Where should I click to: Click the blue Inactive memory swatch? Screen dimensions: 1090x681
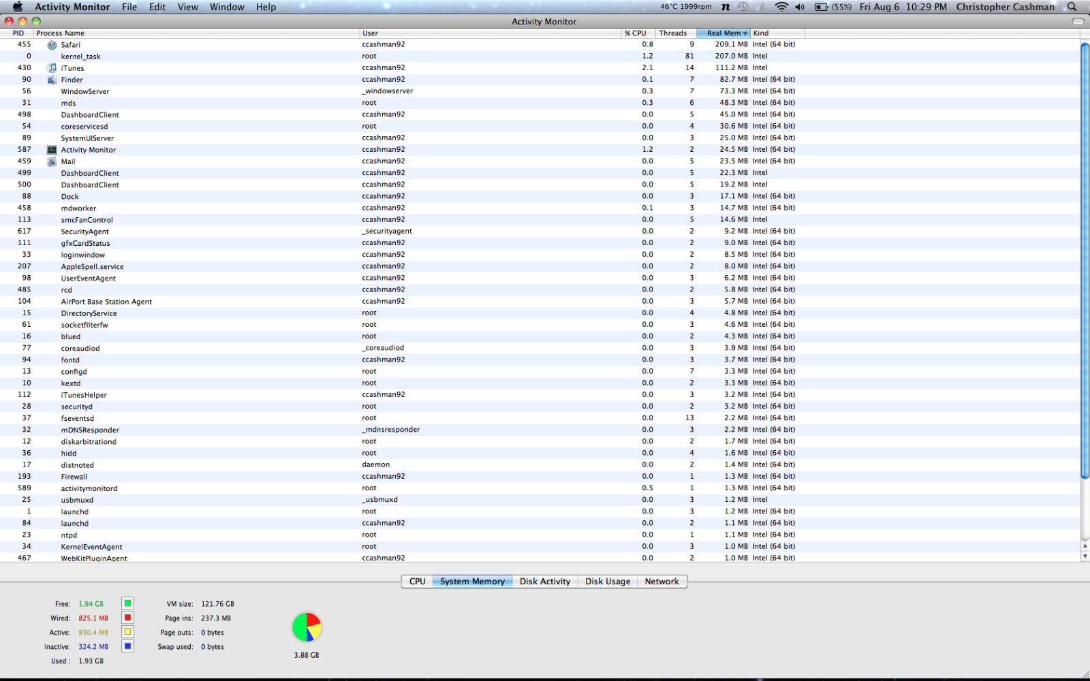pyautogui.click(x=127, y=646)
